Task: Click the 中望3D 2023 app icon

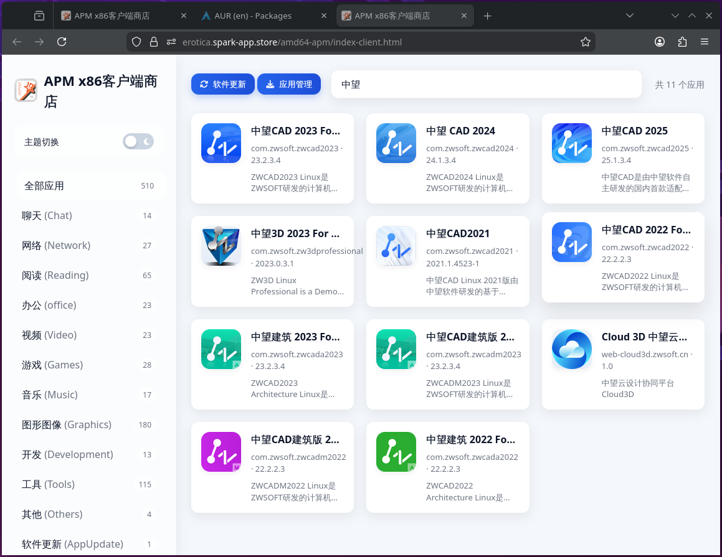Action: pyautogui.click(x=221, y=246)
